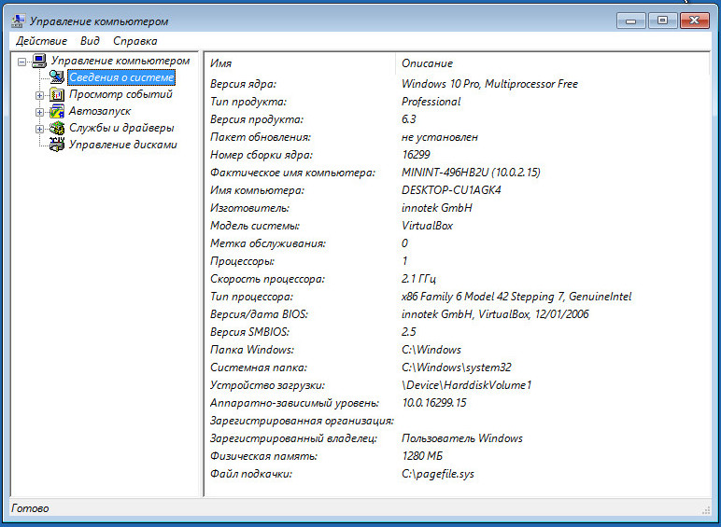
Task: Select Просмотр событий in the tree
Action: (x=120, y=94)
